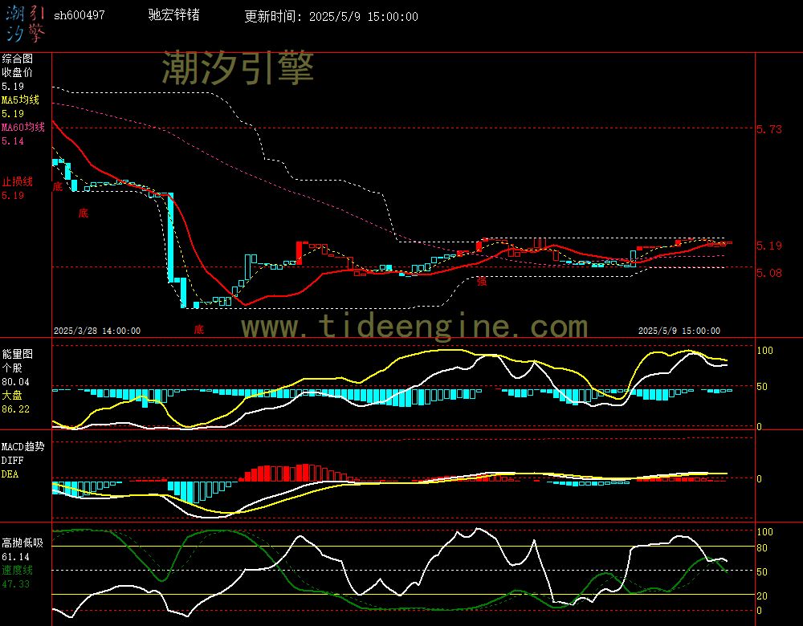803x626 pixels.
Task: Click the stock name 驰宏锌锗
Action: [173, 14]
